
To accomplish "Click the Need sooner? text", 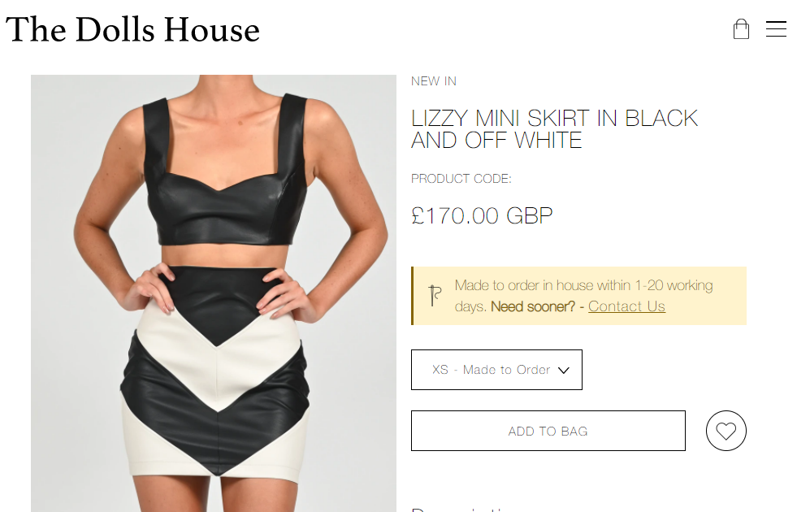I will [533, 306].
